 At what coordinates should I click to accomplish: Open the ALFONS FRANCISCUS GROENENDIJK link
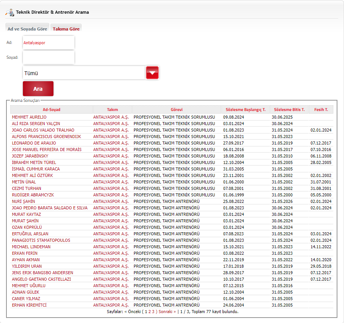[x=46, y=137]
